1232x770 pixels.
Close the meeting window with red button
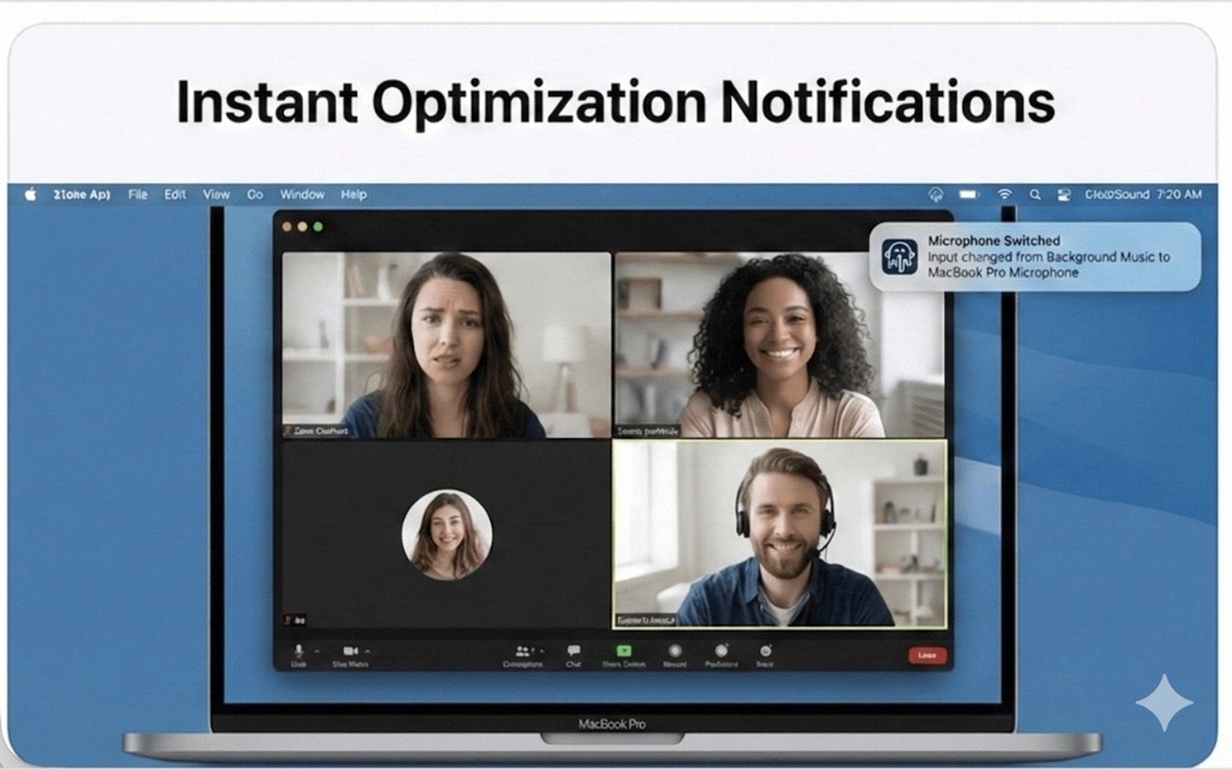tap(287, 227)
